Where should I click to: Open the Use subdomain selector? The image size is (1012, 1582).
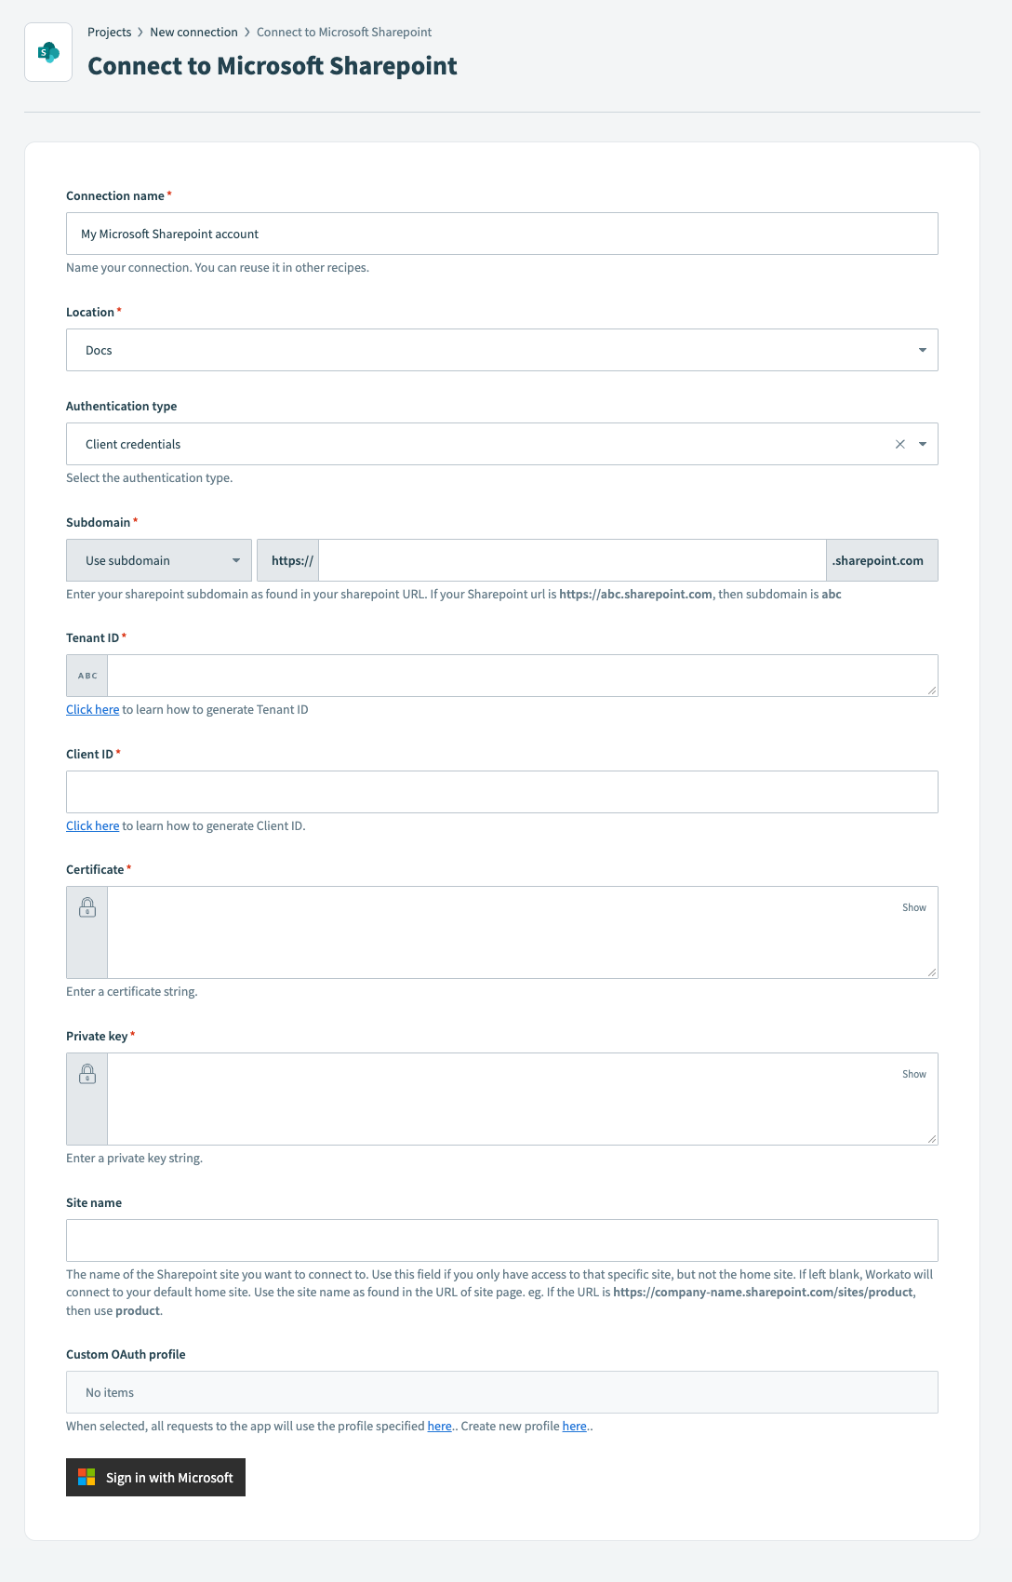[x=158, y=560]
